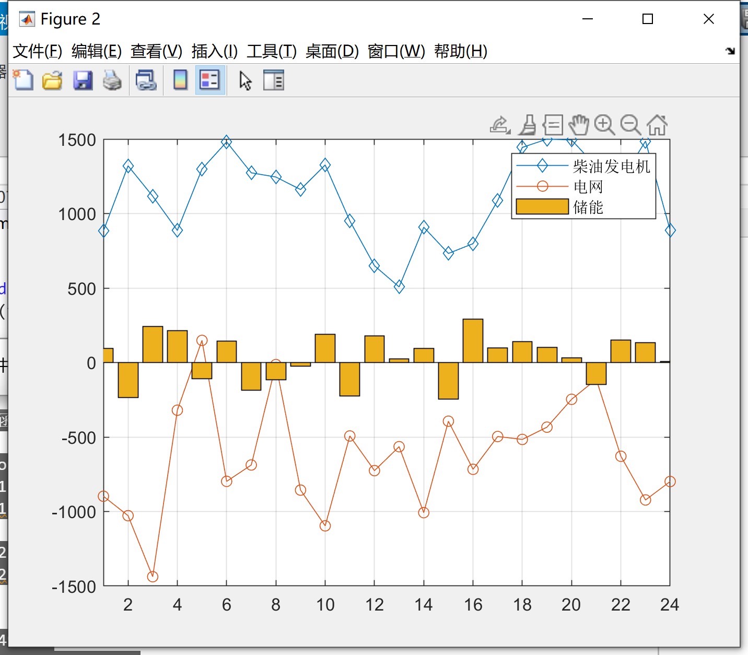748x655 pixels.
Task: Open file with the folder icon
Action: tap(52, 80)
